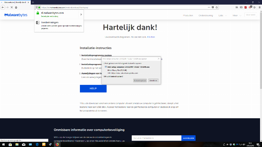Click the 'Installatieprogramma zoeken' step text
Viewport: 262px width, 147px height.
click(x=96, y=55)
